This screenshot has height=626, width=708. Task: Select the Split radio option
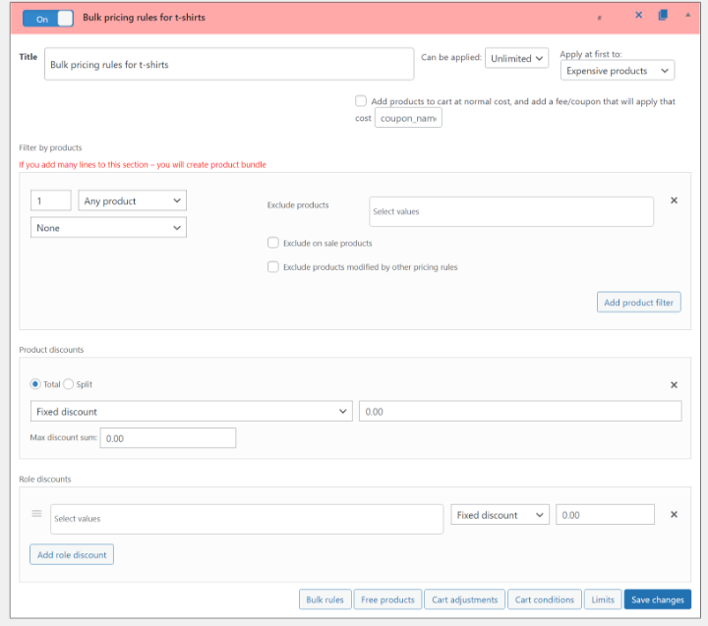click(69, 384)
